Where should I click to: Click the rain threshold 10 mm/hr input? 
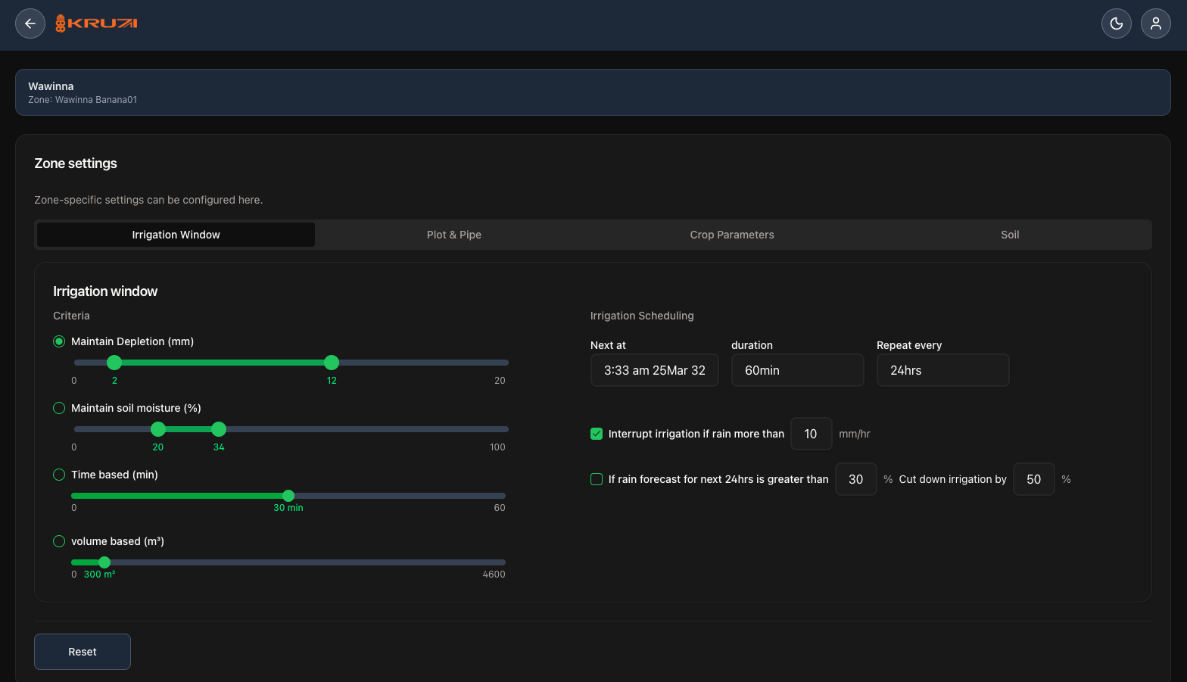(811, 434)
